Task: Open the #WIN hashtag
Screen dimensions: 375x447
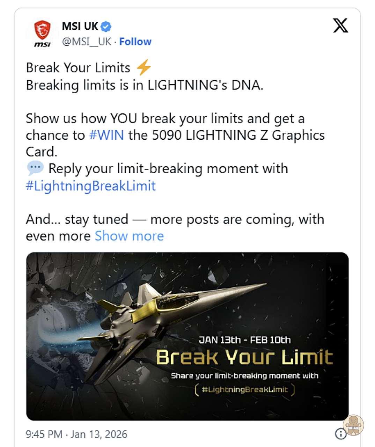Action: pos(106,135)
